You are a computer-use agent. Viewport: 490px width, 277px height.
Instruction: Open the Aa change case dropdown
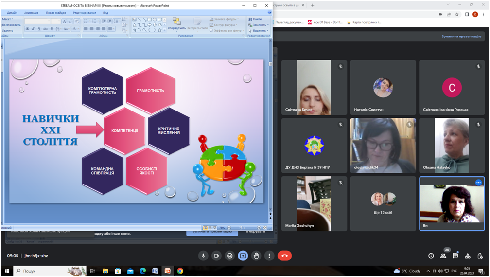(66, 29)
